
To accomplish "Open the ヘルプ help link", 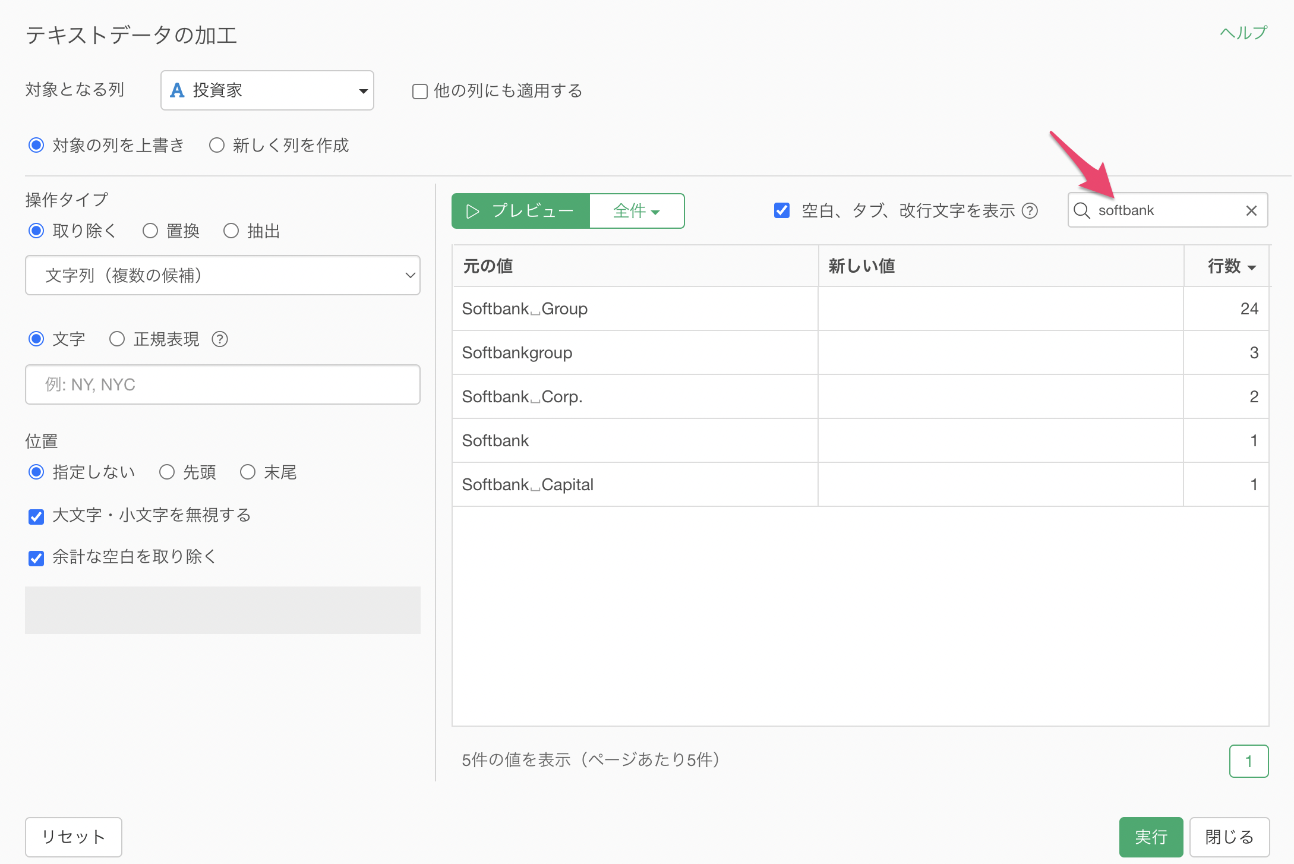I will [1243, 33].
